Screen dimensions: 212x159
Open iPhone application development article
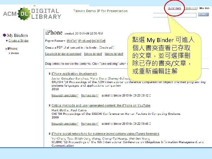click(74, 74)
